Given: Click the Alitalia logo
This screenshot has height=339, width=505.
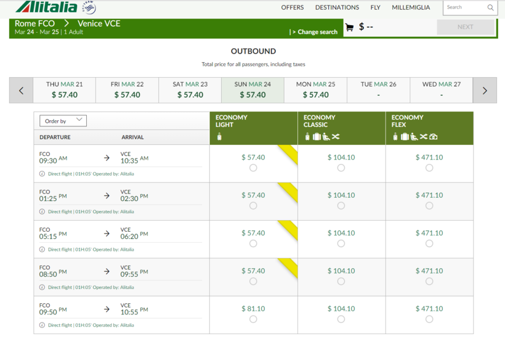Looking at the screenshot, I should [x=47, y=7].
